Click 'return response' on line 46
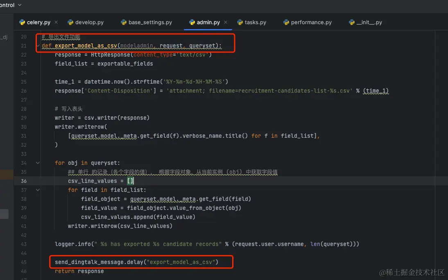The width and height of the screenshot is (448, 280). 79,271
